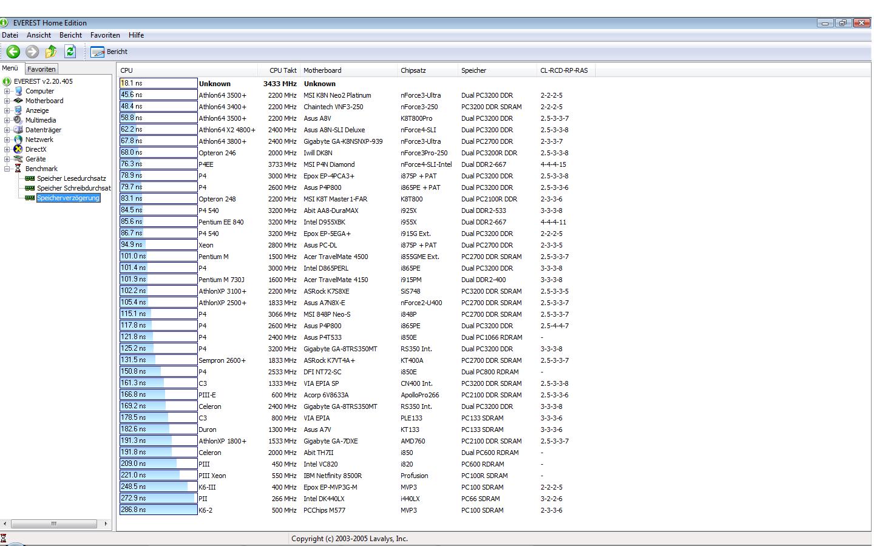Maximize the EVEREST window

pyautogui.click(x=843, y=23)
